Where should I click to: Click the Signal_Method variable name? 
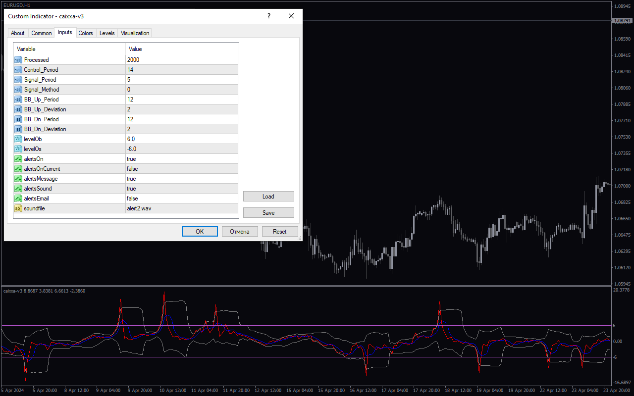point(42,90)
